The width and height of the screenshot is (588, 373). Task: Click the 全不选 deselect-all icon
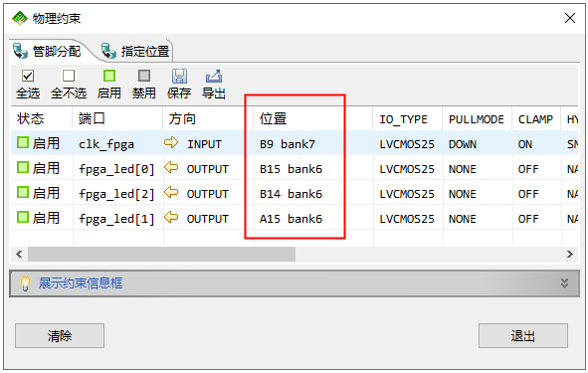[69, 76]
